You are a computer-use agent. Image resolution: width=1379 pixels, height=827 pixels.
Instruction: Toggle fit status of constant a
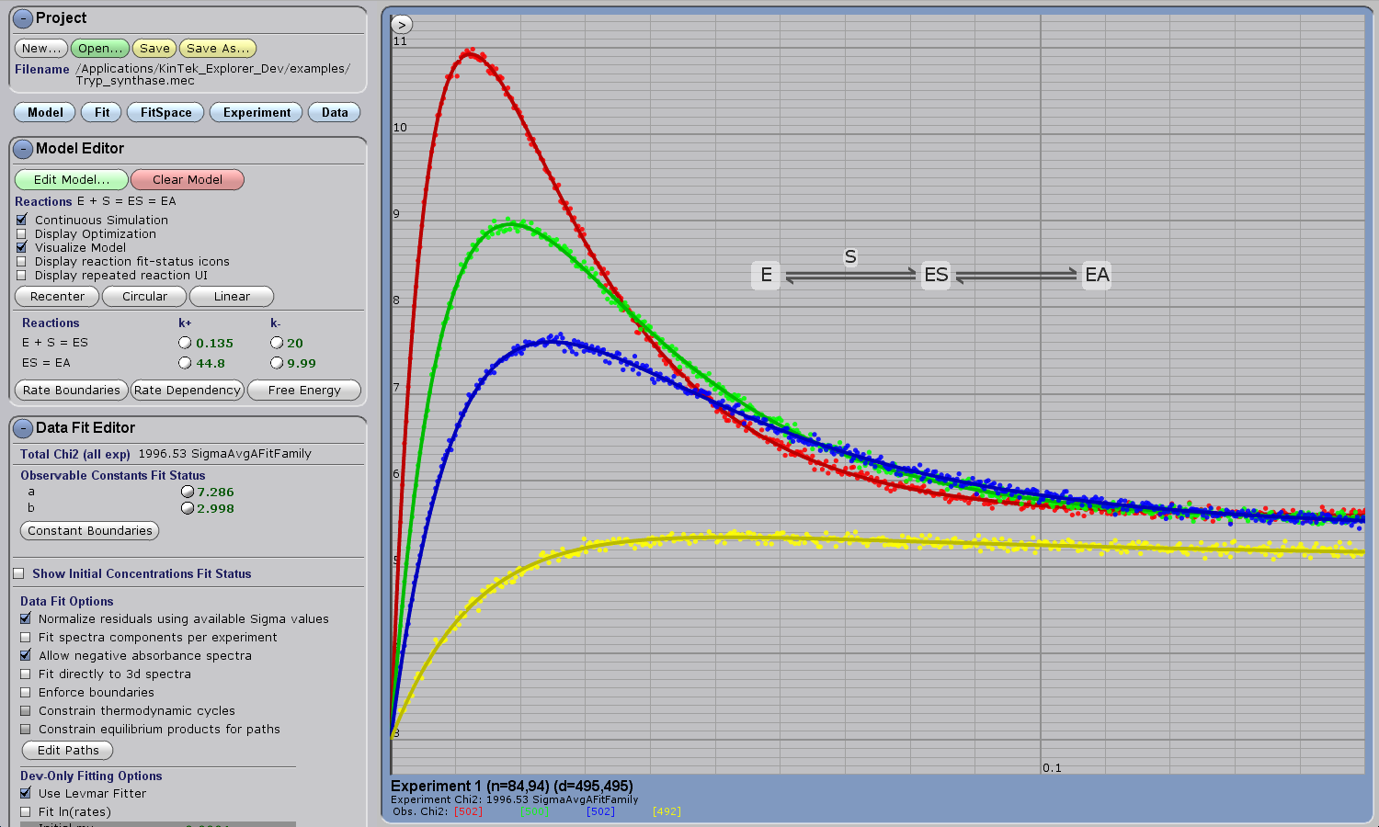(x=188, y=492)
